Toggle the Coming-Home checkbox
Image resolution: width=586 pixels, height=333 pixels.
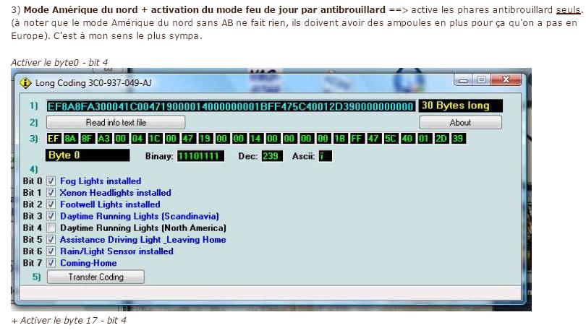click(x=51, y=263)
